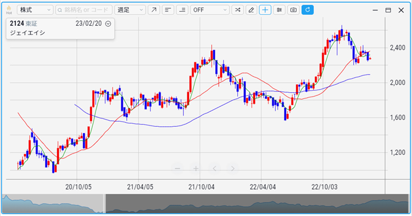Click the left-aligned bars icon
Viewport: 412px width, 216px height.
(x=168, y=10)
